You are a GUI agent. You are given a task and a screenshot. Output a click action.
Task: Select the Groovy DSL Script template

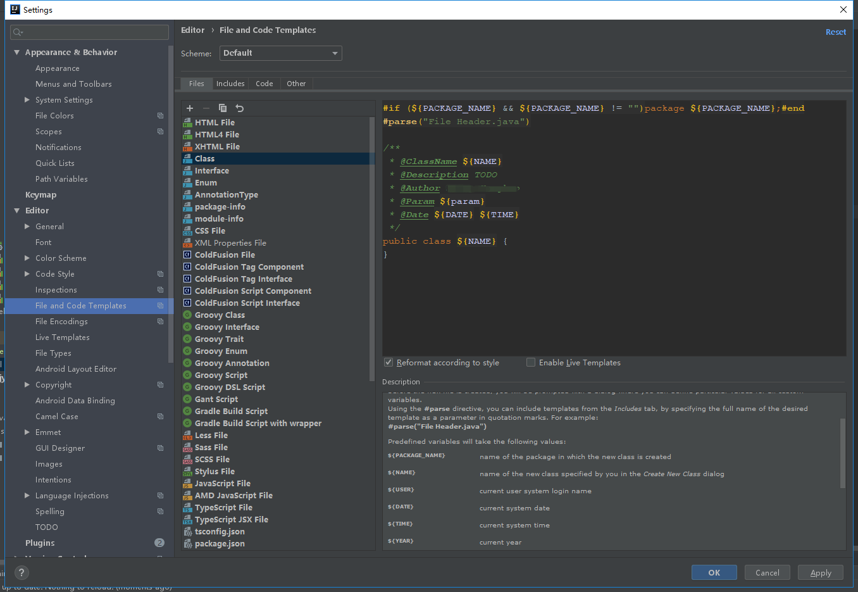[230, 387]
